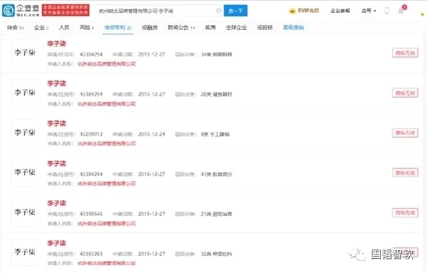Open the 李子柒 title in 34类 row
427x273 pixels.
click(57, 43)
